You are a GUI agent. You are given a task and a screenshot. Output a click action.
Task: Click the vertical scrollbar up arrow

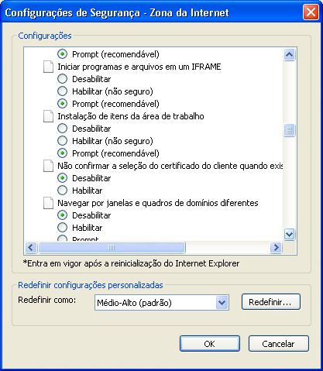pos(289,54)
